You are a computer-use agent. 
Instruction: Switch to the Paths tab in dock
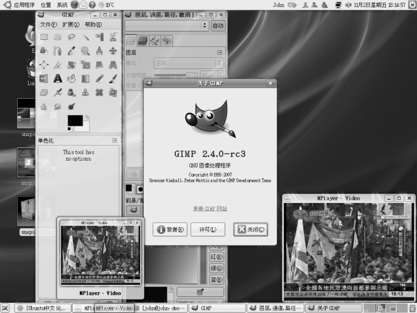tap(155, 41)
